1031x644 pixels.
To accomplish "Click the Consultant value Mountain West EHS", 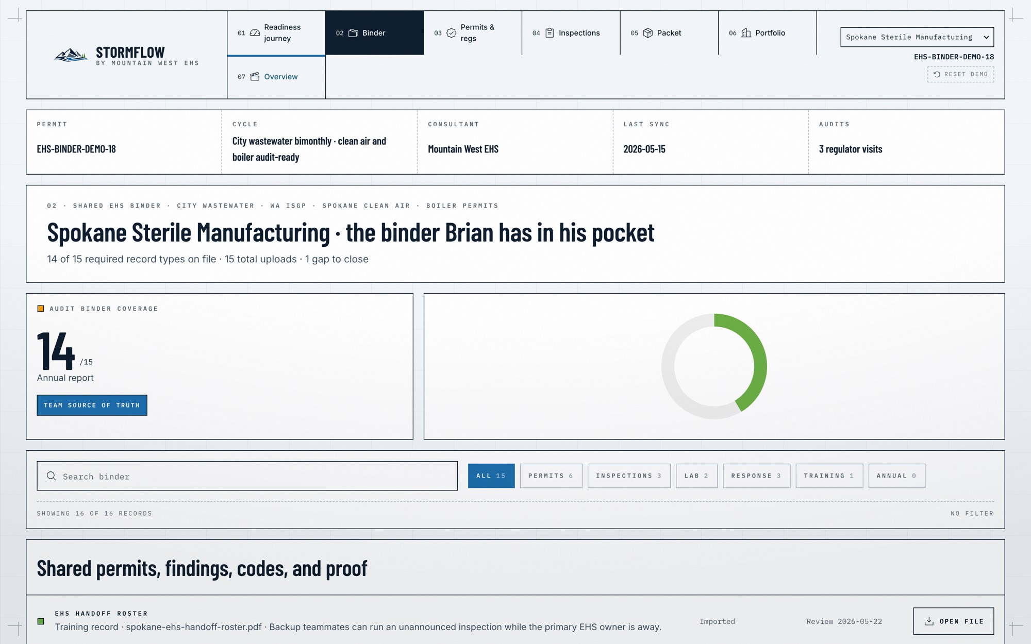I will point(463,149).
